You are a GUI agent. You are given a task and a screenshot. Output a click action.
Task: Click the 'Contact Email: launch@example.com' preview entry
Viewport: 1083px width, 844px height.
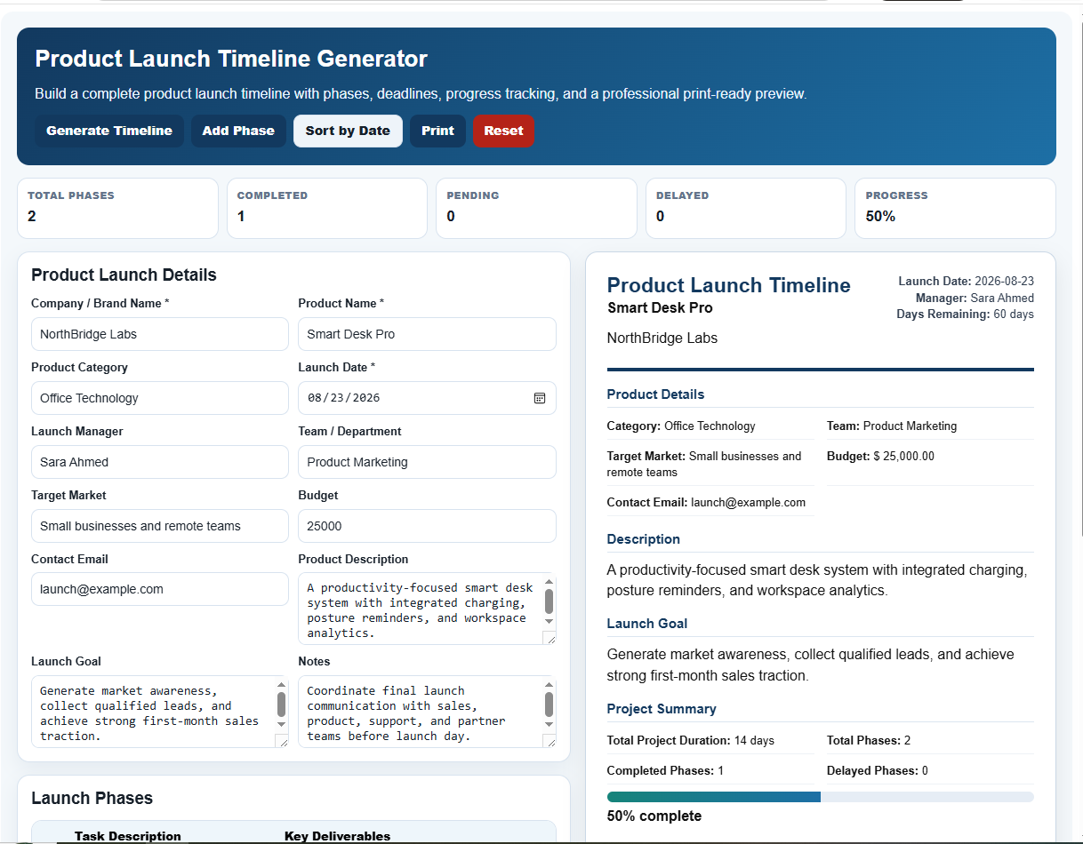tap(706, 502)
